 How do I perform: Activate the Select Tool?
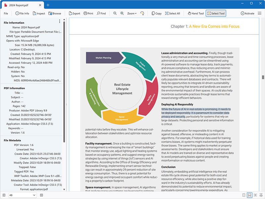pyautogui.click(x=216, y=14)
